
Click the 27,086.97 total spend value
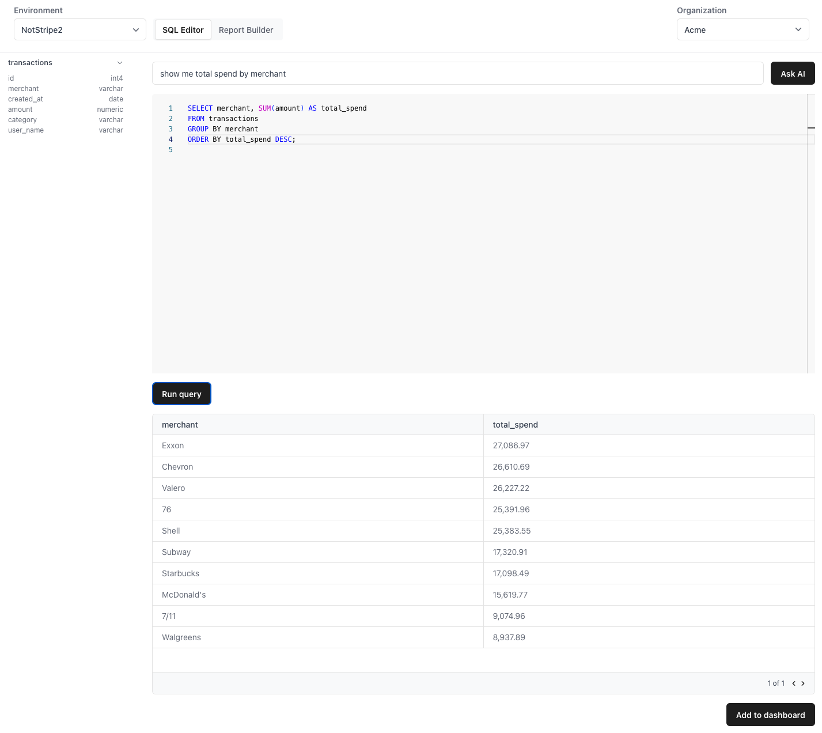pyautogui.click(x=511, y=445)
